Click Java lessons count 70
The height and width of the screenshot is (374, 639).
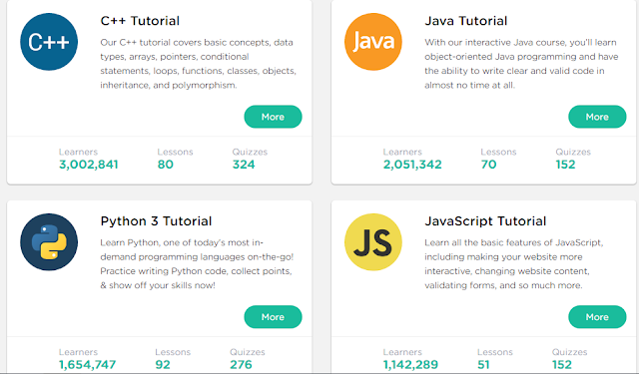[488, 165]
